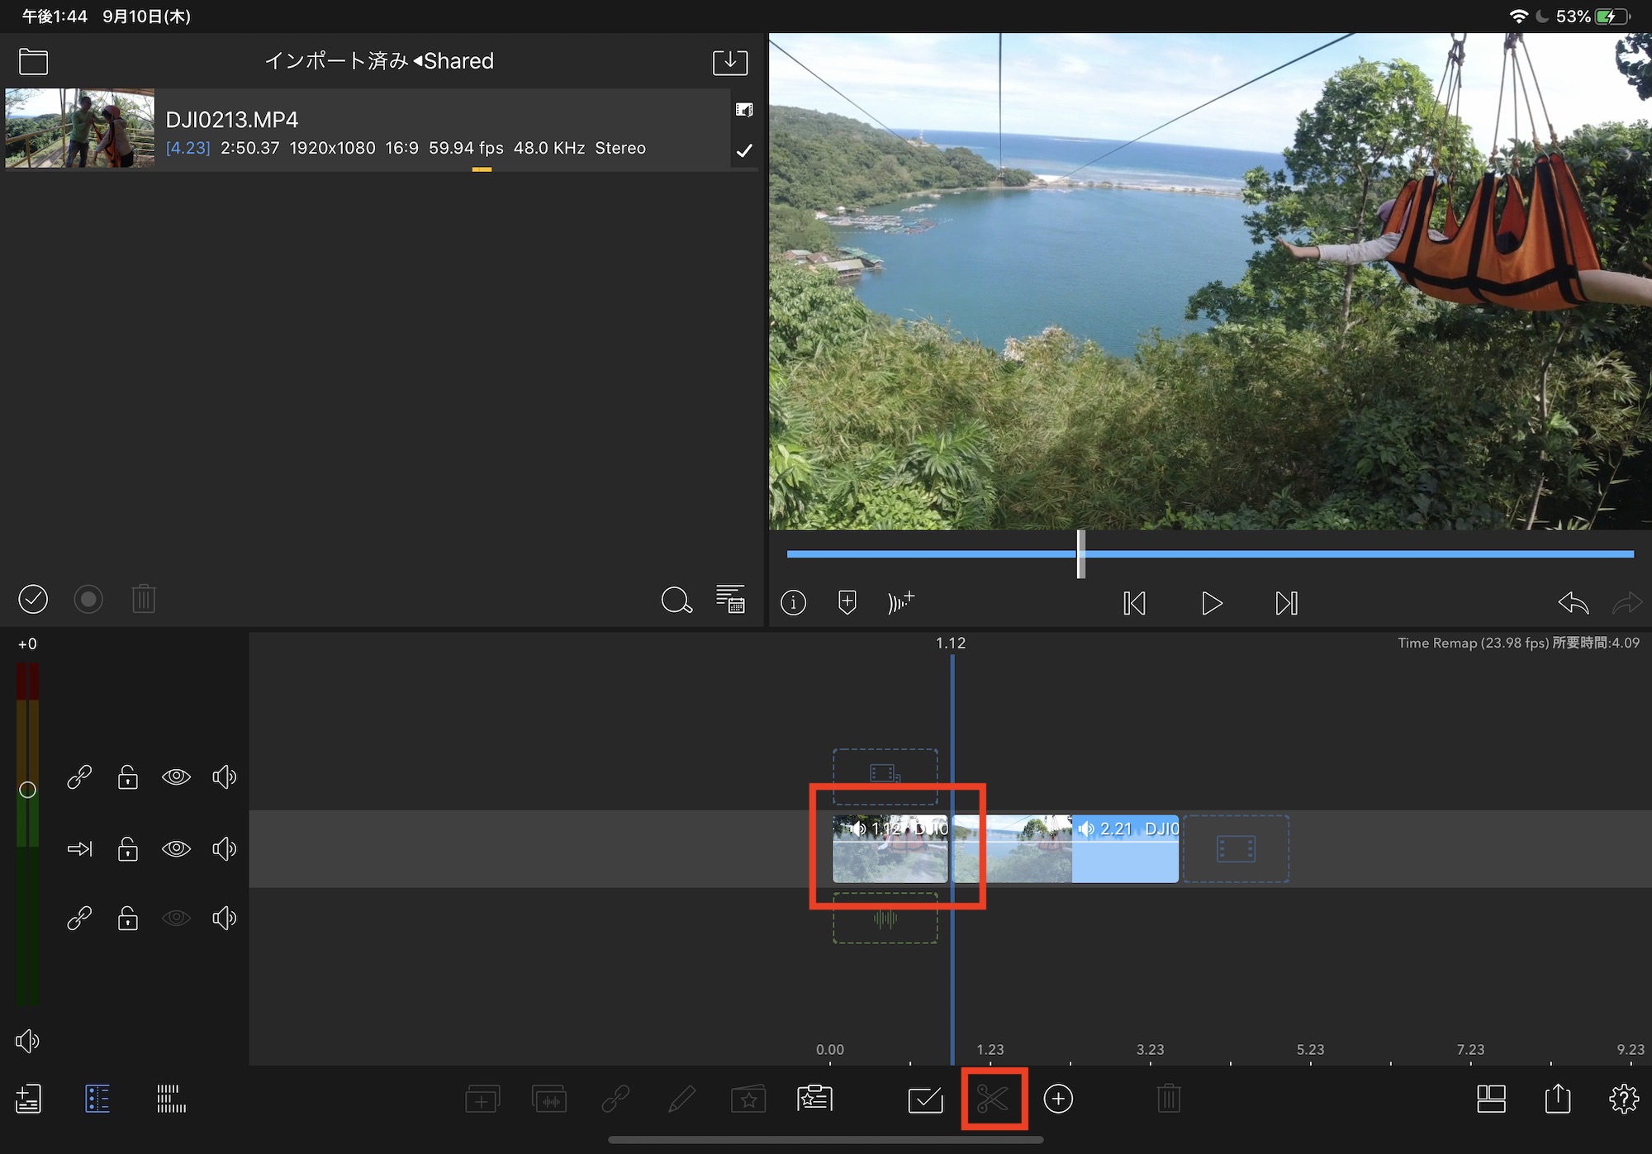Click the clip info icon
The height and width of the screenshot is (1154, 1652).
[x=793, y=602]
